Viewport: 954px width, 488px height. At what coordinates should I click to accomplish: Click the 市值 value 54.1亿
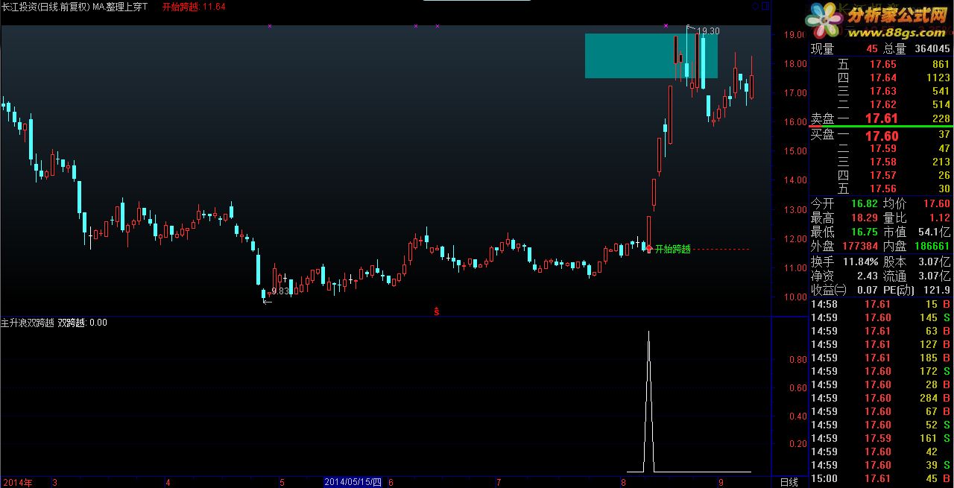pyautogui.click(x=934, y=232)
